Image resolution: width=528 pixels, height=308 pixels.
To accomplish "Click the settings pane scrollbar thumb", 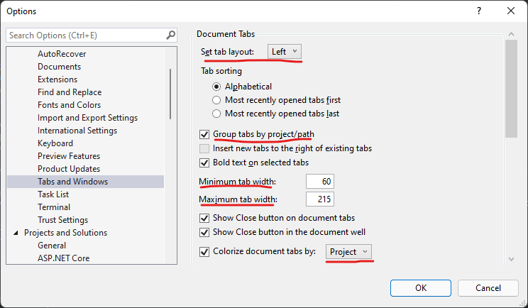I will (x=511, y=89).
